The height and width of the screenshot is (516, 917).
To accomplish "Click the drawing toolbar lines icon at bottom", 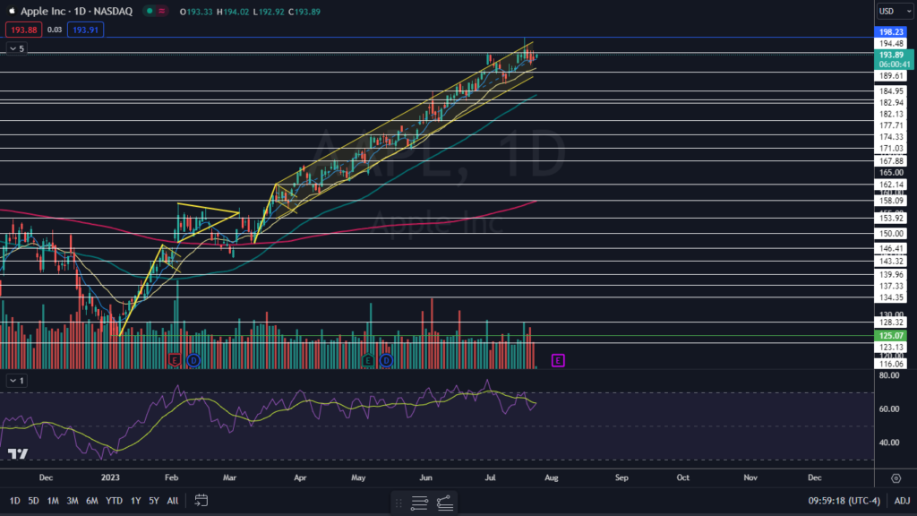I will pos(421,503).
